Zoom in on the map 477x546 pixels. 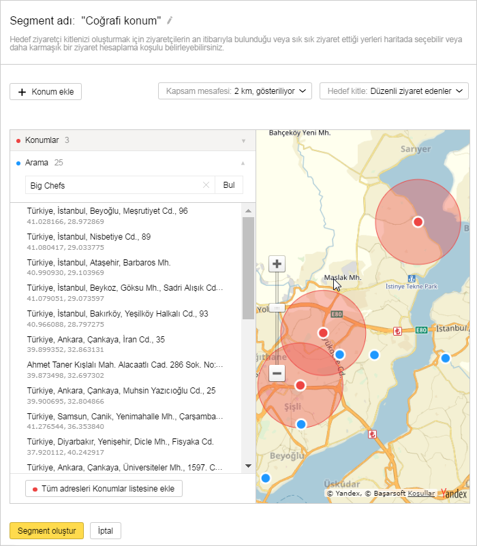[x=277, y=264]
